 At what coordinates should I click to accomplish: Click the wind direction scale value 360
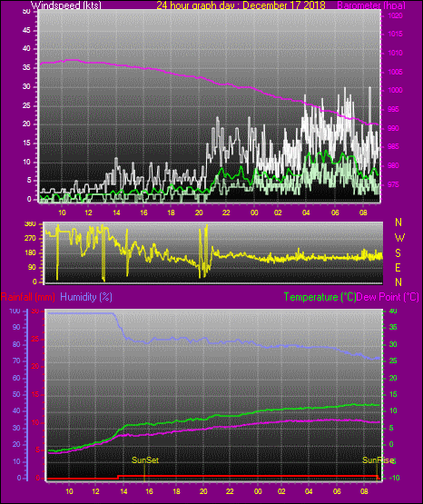[30, 224]
